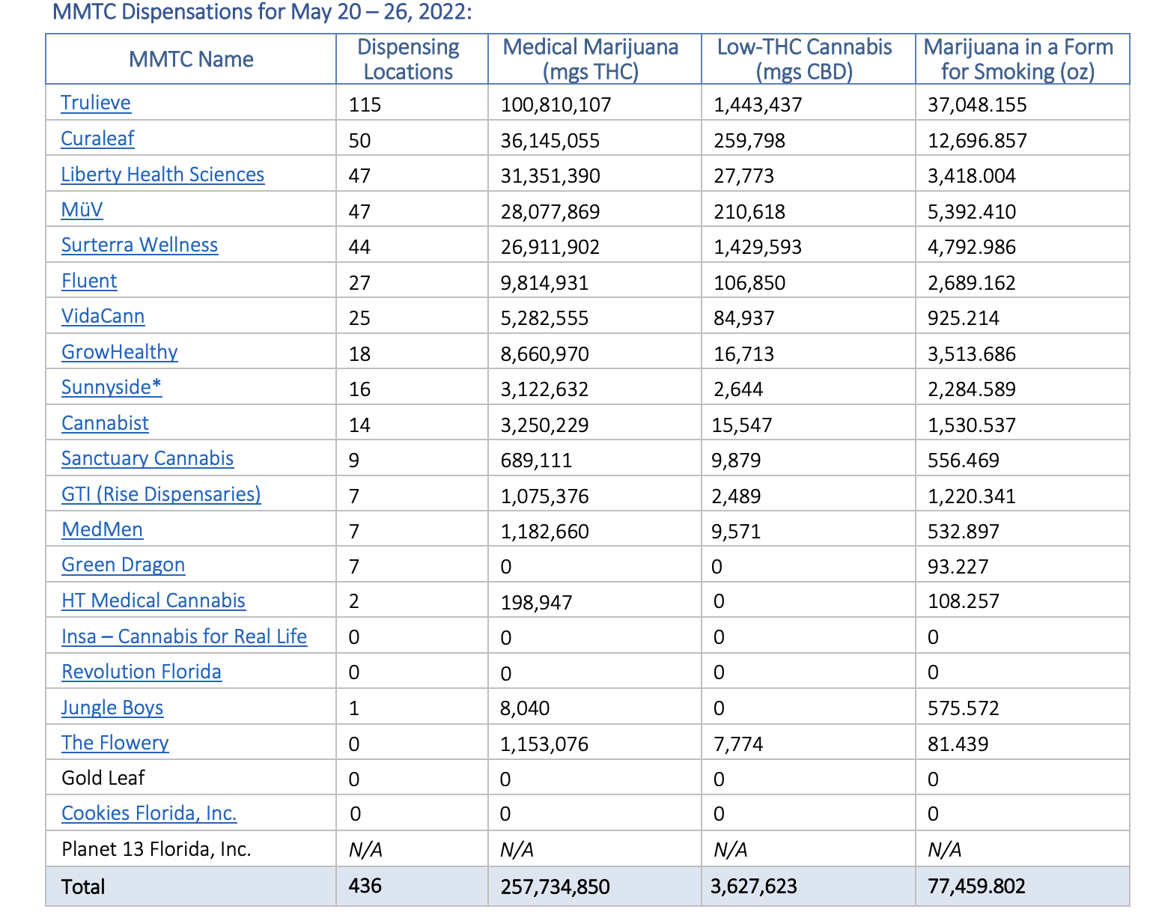Screen dimensions: 1150x915
Task: Select Green Dragon's 93.227 smoking value
Action: (x=958, y=567)
